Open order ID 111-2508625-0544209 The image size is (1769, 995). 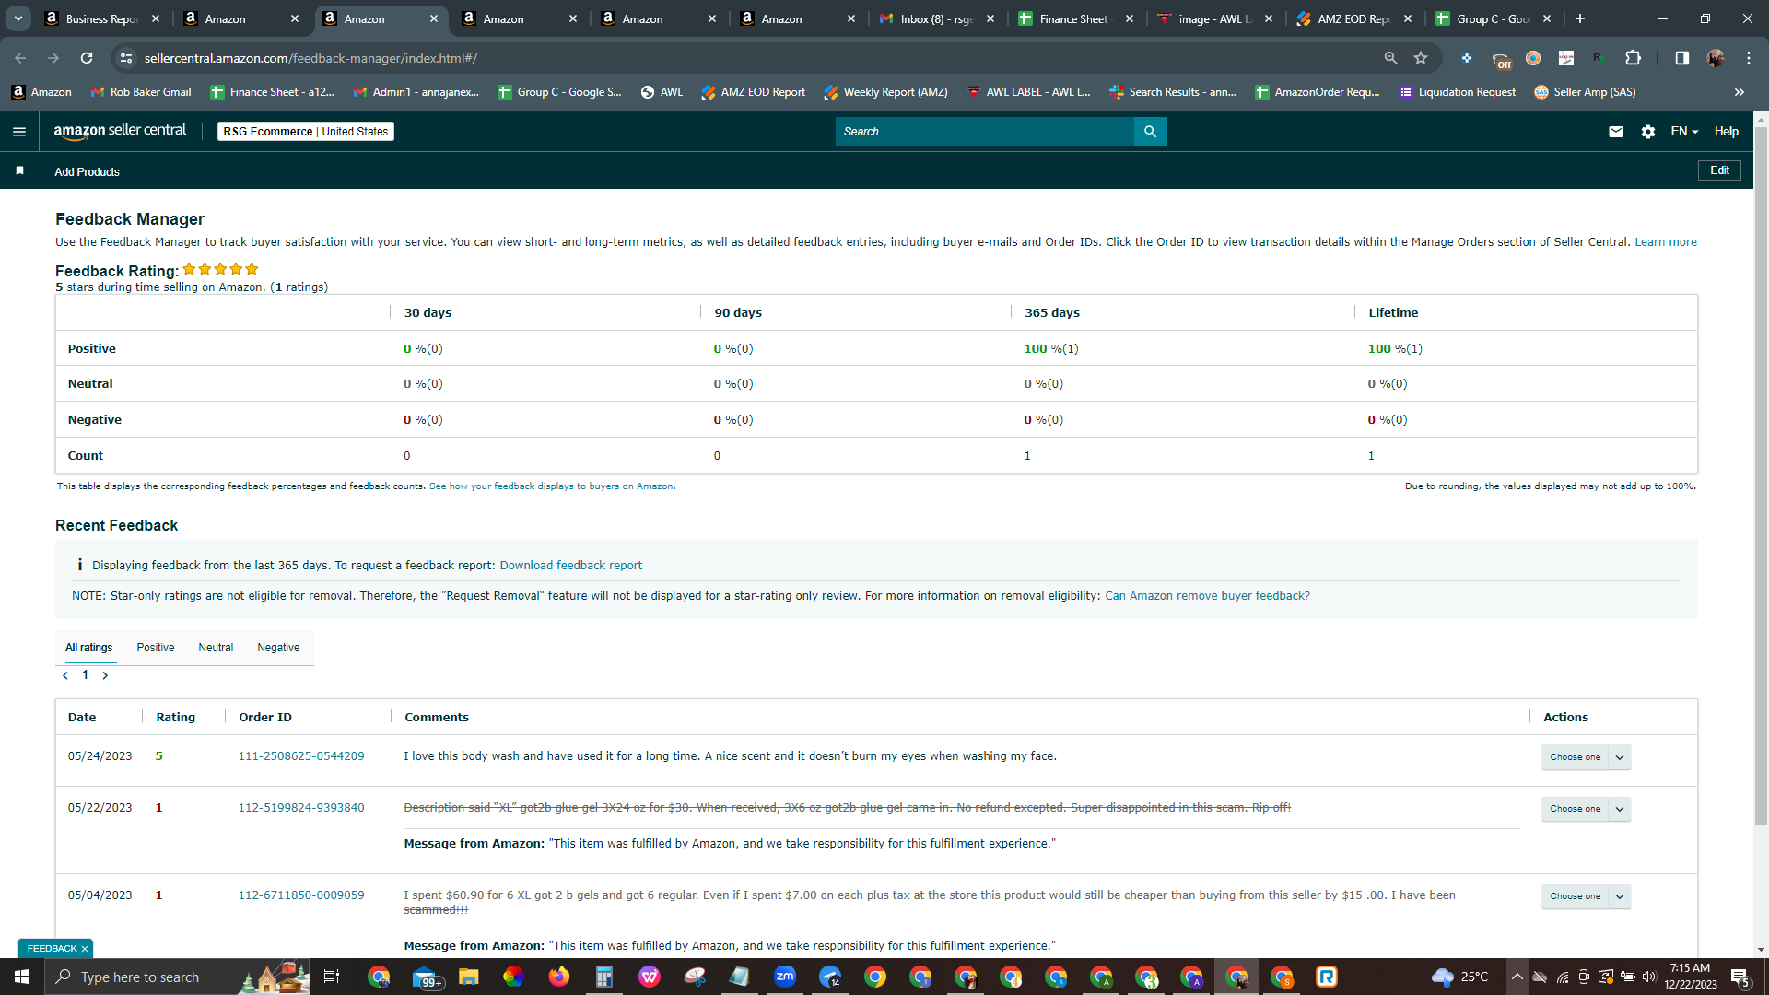301,756
